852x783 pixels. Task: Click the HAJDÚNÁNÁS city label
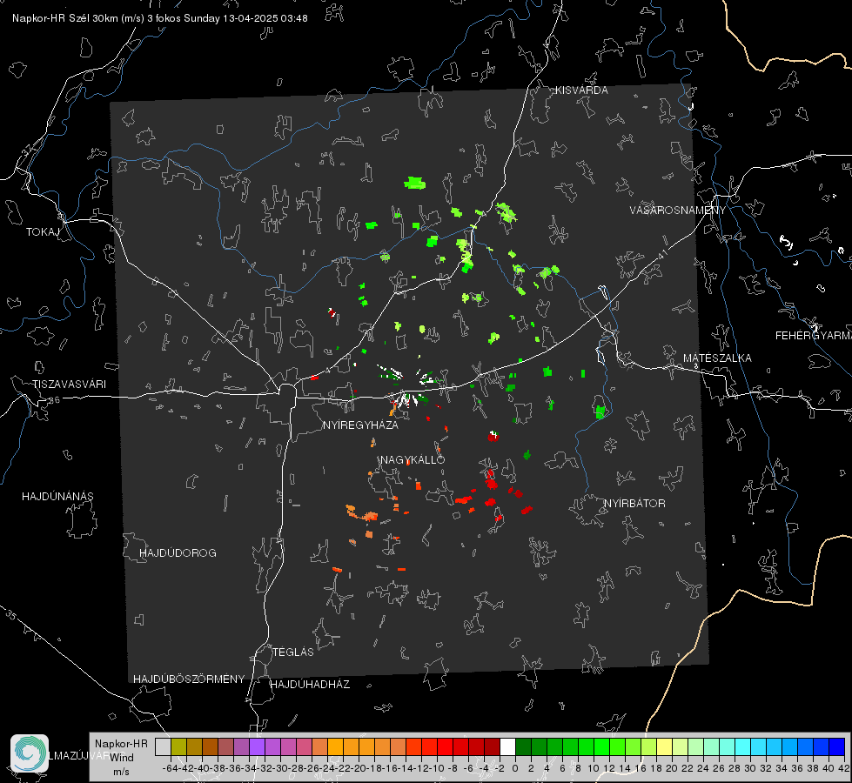(x=57, y=497)
